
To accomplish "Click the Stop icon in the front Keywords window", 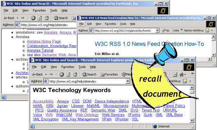I will (x=61, y=75).
